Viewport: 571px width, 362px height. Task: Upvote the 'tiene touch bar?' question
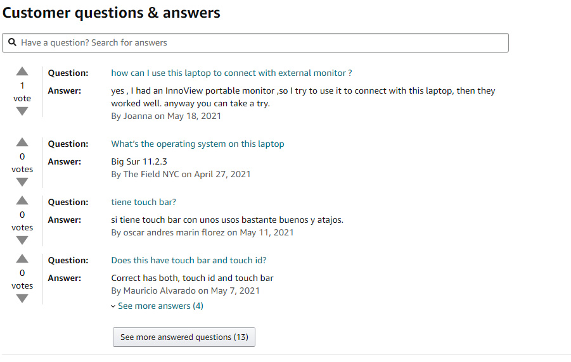(x=22, y=201)
